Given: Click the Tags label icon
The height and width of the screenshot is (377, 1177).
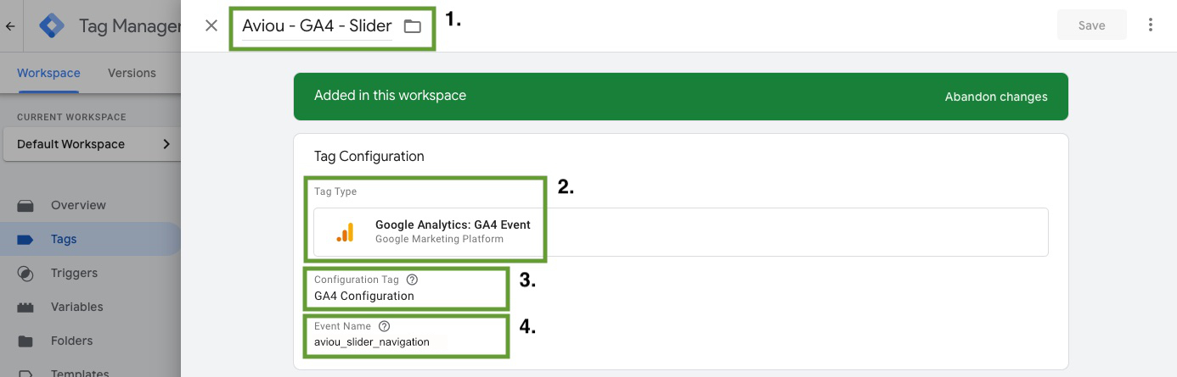Looking at the screenshot, I should [x=25, y=240].
